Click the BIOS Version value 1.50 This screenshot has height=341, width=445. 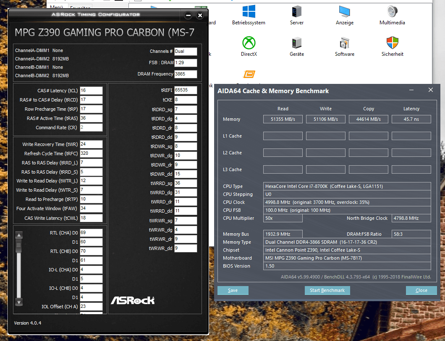tap(347, 266)
